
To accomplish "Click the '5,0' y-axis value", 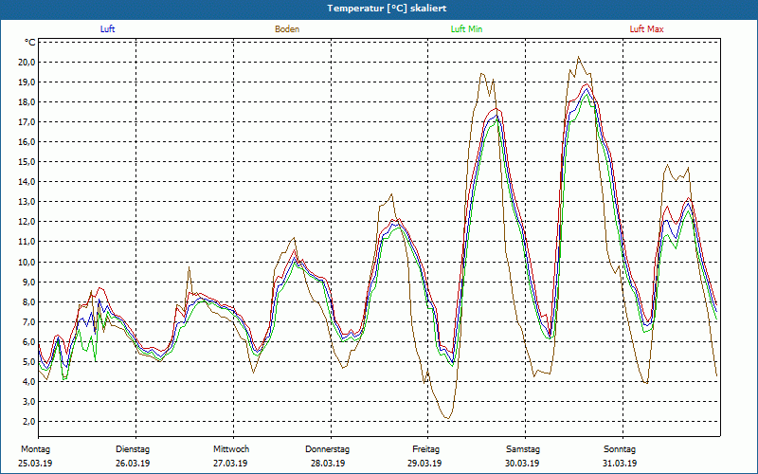I will tap(28, 361).
